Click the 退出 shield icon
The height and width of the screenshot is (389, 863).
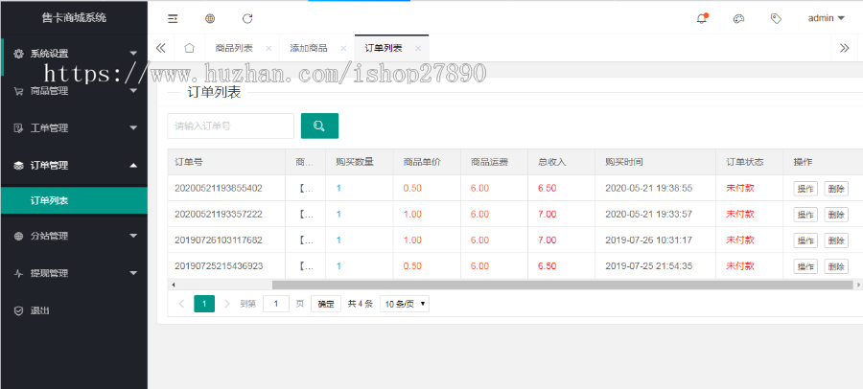(18, 310)
